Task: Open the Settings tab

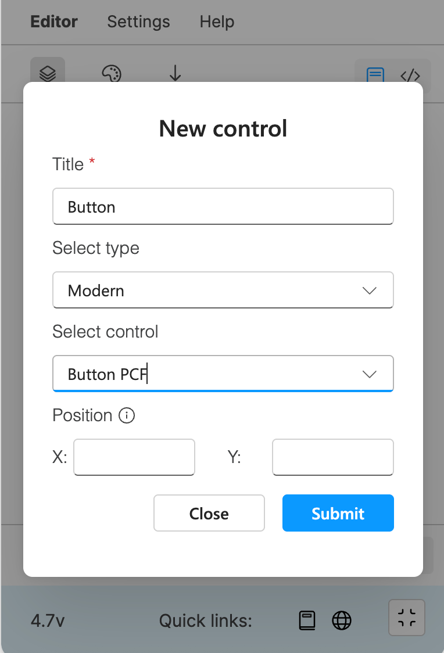Action: (x=138, y=21)
